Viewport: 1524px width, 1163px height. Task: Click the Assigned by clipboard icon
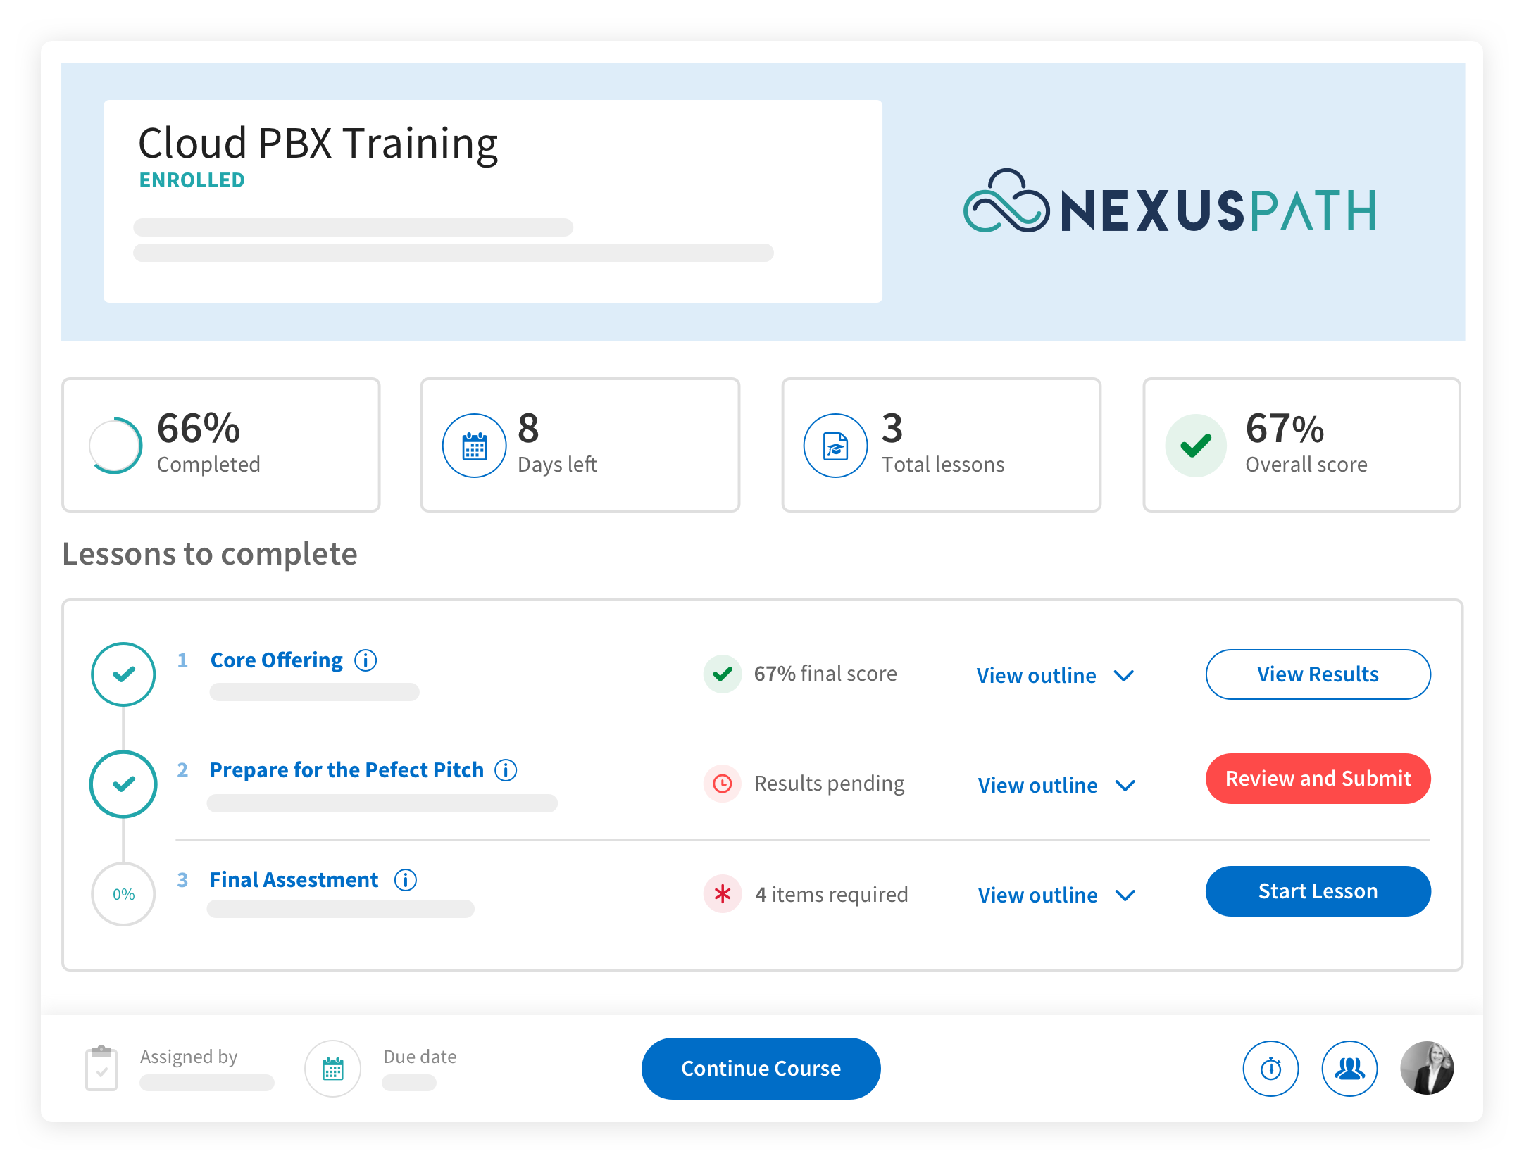click(101, 1069)
